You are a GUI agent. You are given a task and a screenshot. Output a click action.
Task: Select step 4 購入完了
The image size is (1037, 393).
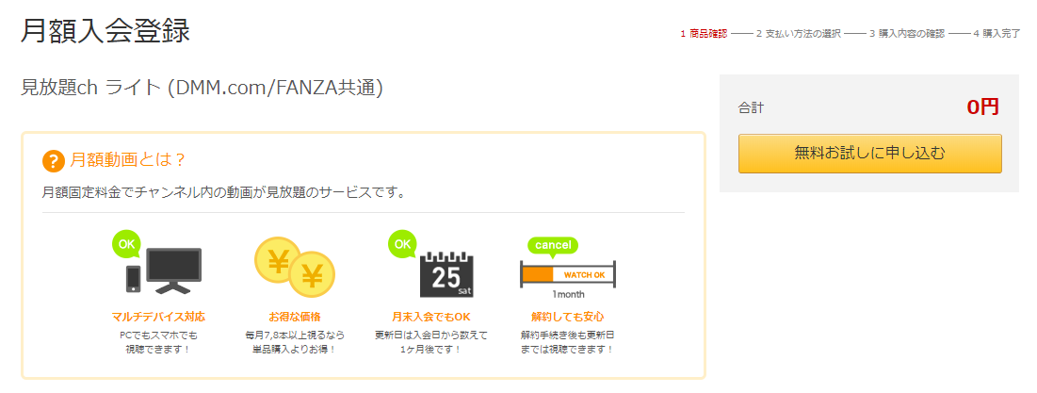click(x=997, y=34)
